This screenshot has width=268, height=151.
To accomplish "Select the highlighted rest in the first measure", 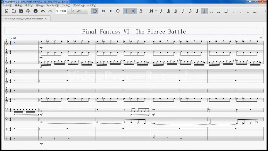I will [15, 42].
